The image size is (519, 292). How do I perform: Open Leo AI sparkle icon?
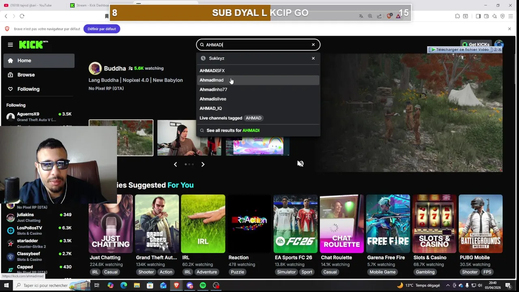[x=494, y=16]
